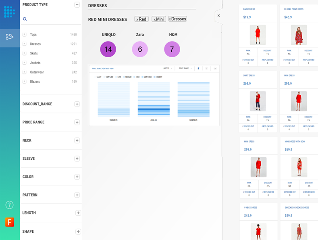Open the LIMIT 15 dropdown
Screen dimensions: 318x240
167,69
